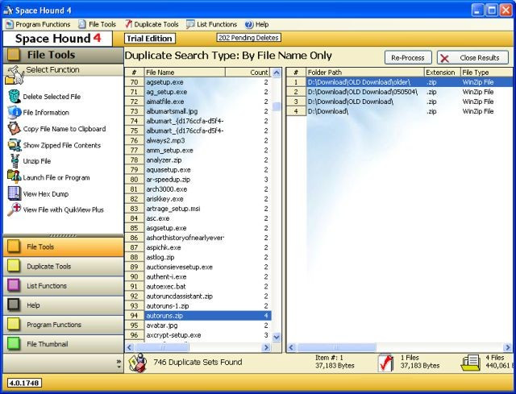This screenshot has height=394, width=516.
Task: Click the View Hex Dump icon
Action: coord(15,193)
